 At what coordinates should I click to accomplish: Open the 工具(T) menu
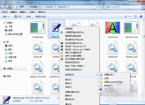[32, 12]
